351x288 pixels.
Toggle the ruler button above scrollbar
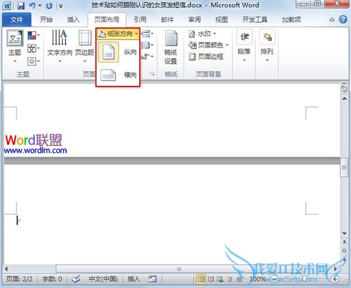click(x=344, y=89)
